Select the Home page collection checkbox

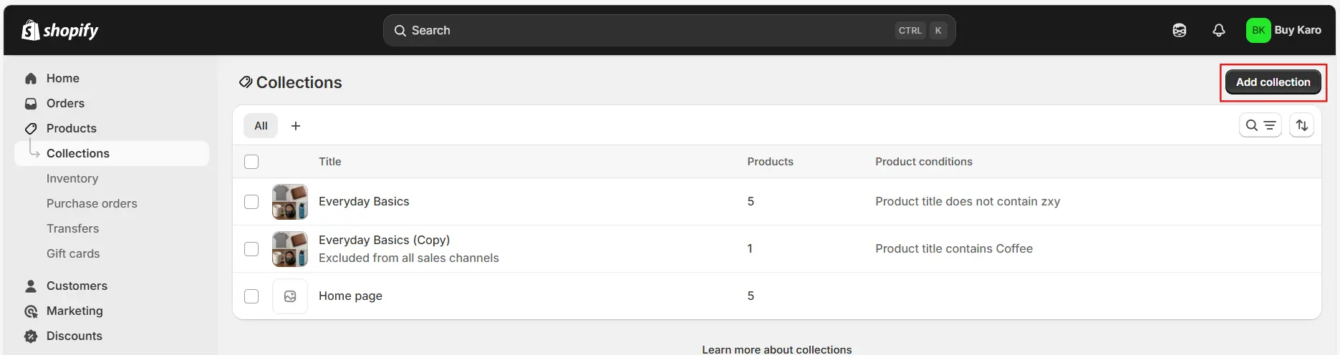[x=251, y=296]
